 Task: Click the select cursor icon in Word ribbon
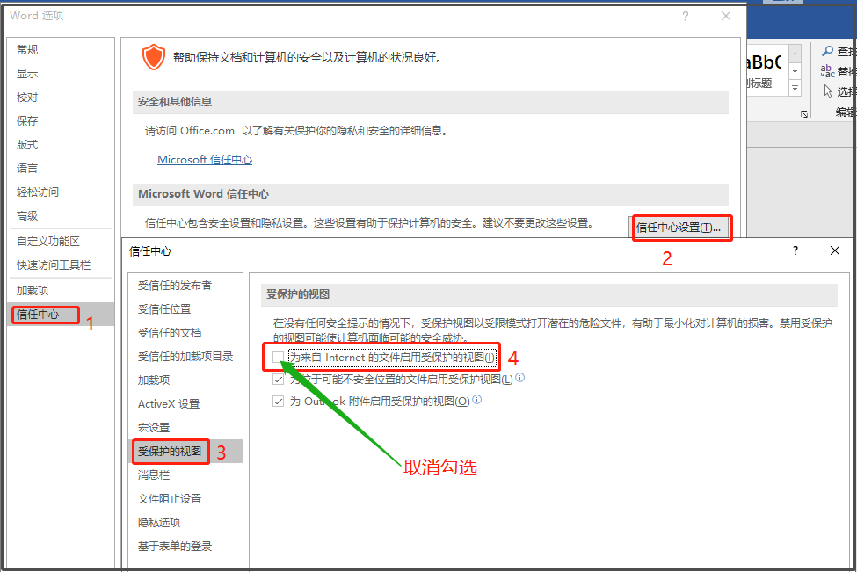pyautogui.click(x=828, y=91)
